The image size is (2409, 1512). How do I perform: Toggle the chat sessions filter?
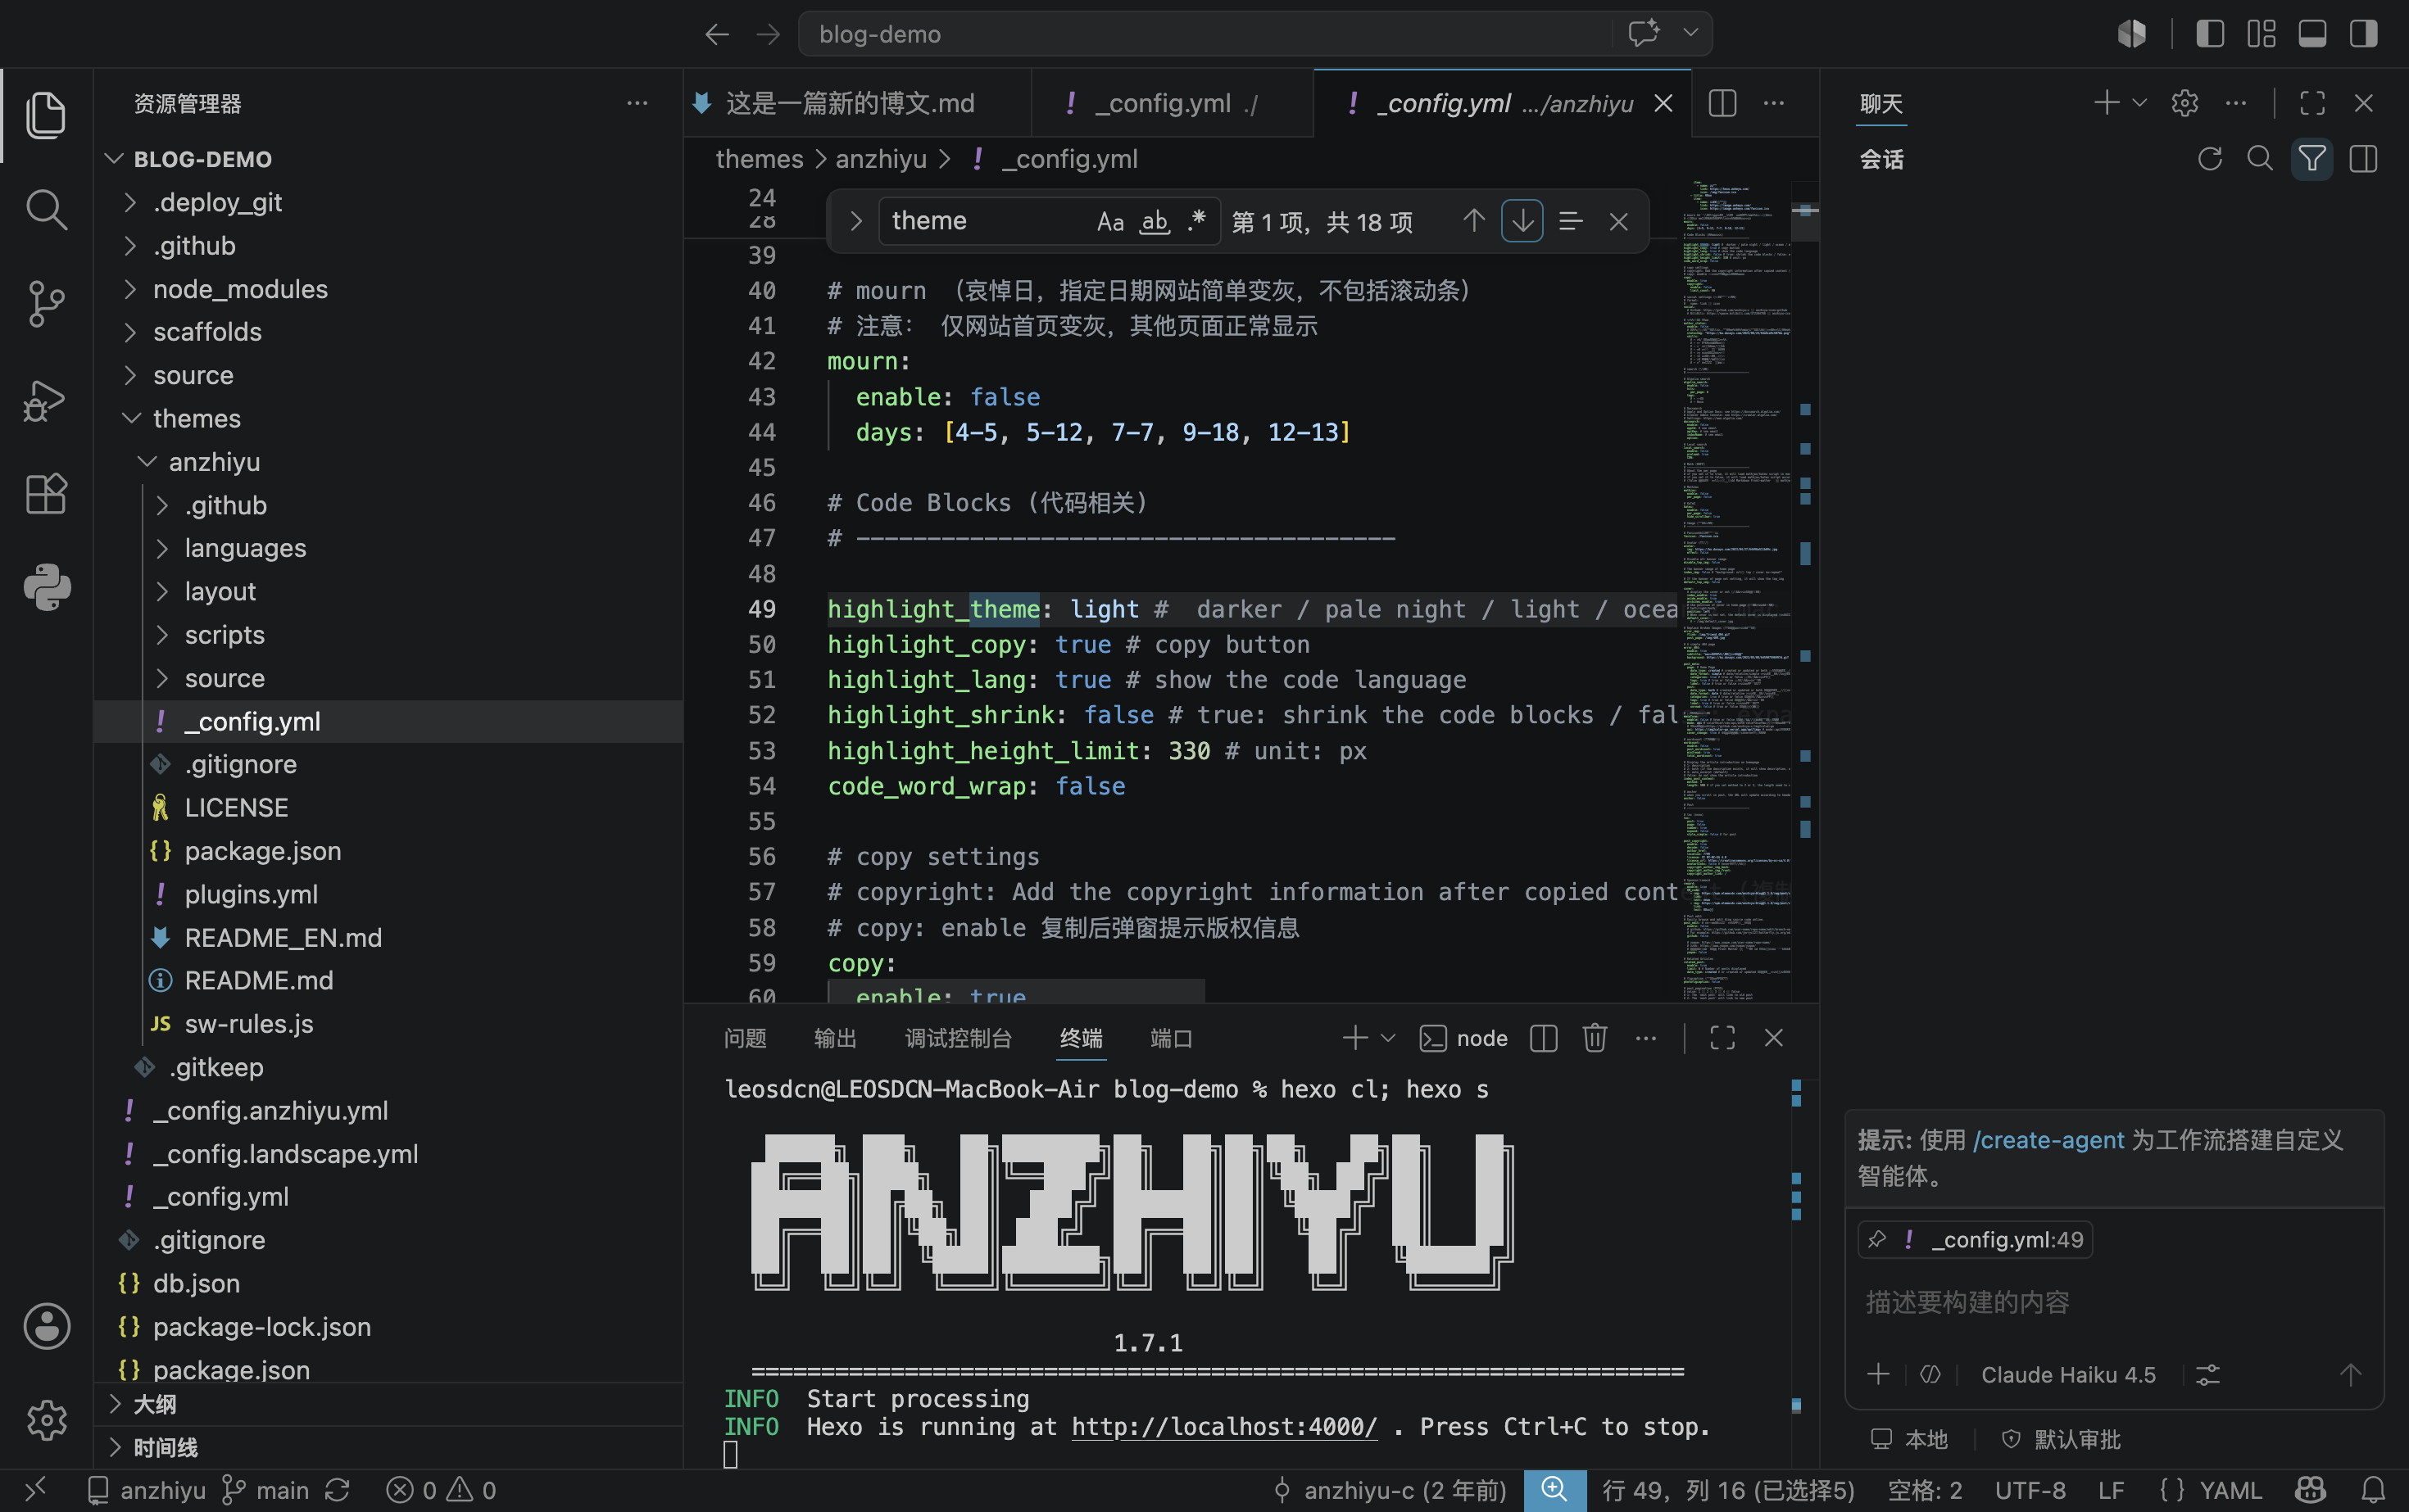[2311, 159]
